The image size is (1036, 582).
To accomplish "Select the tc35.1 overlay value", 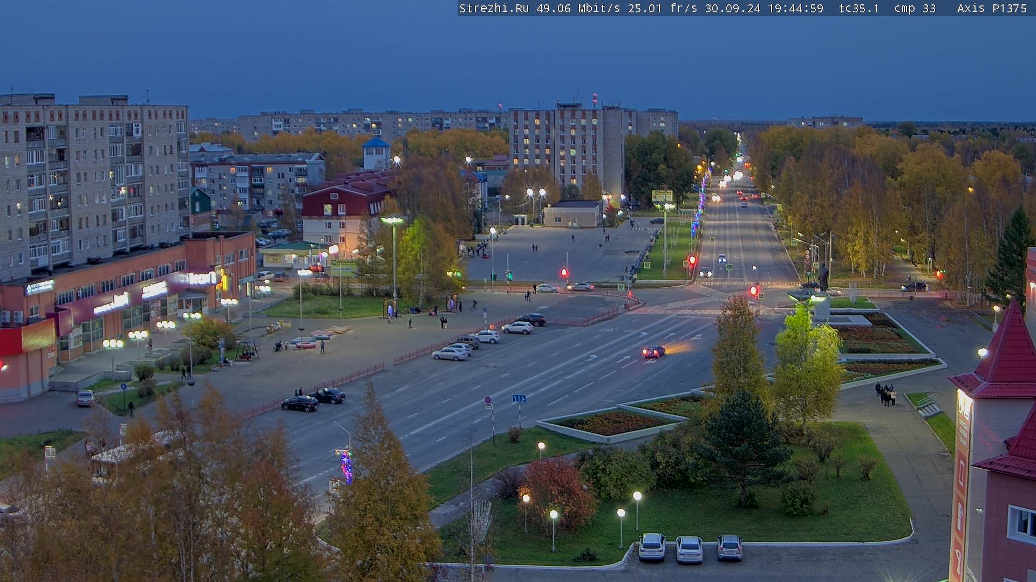I will [859, 8].
